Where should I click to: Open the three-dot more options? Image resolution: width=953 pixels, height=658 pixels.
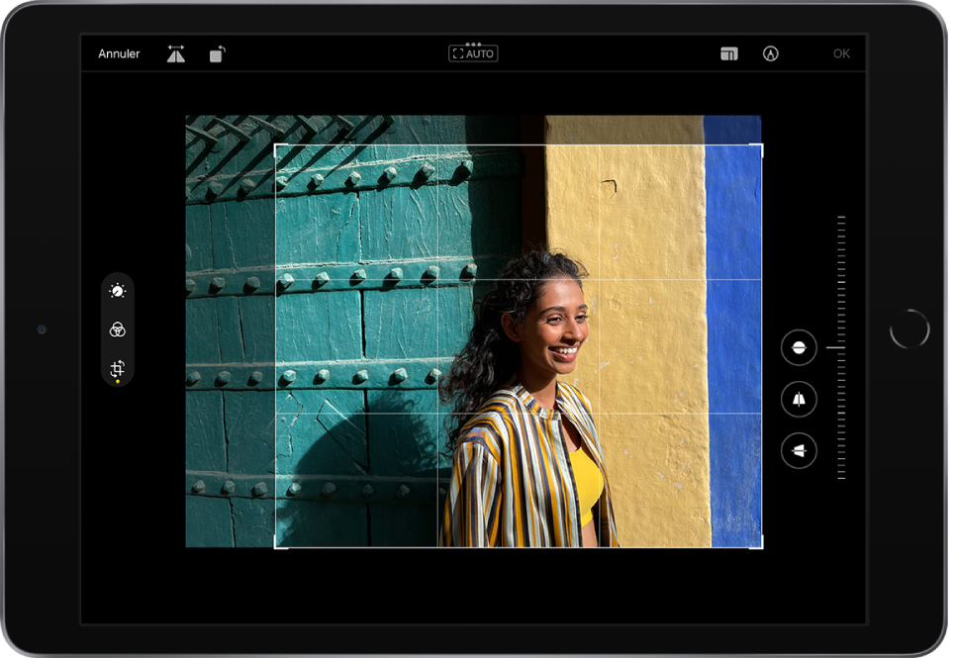point(473,44)
